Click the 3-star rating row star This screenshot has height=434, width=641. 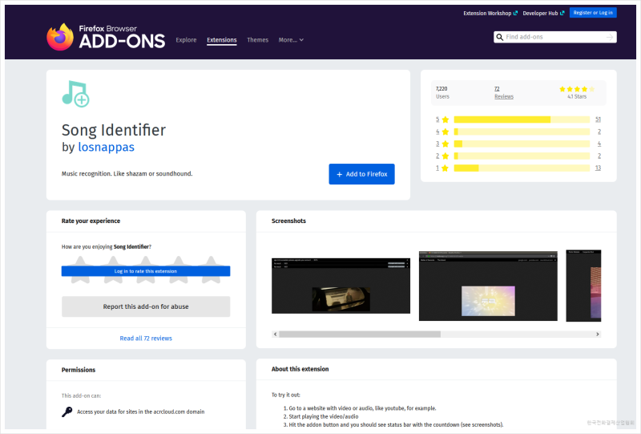(445, 144)
